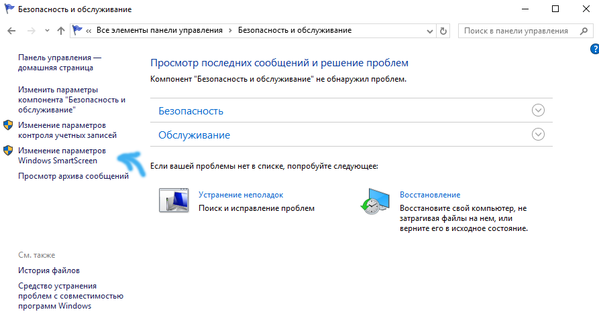Click the Обслуживание section heading
This screenshot has width=599, height=322.
point(194,135)
